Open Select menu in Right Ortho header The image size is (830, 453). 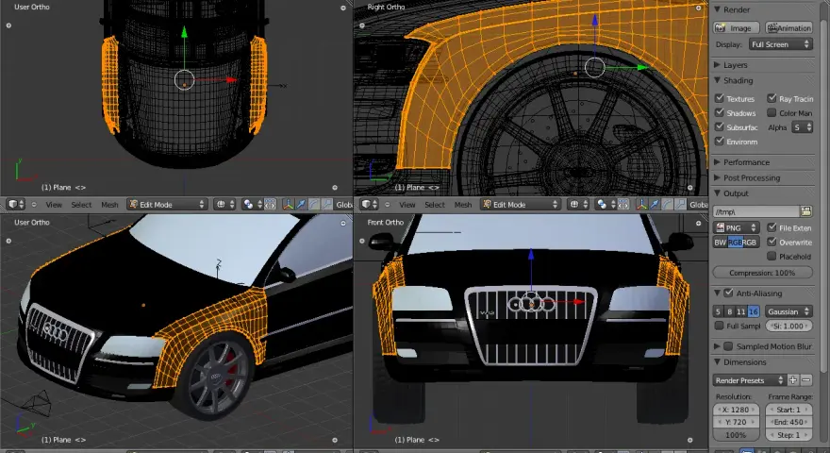[x=435, y=205]
